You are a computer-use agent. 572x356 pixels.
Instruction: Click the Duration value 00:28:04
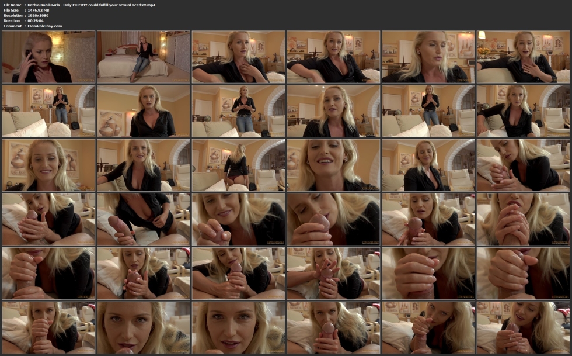pos(37,20)
